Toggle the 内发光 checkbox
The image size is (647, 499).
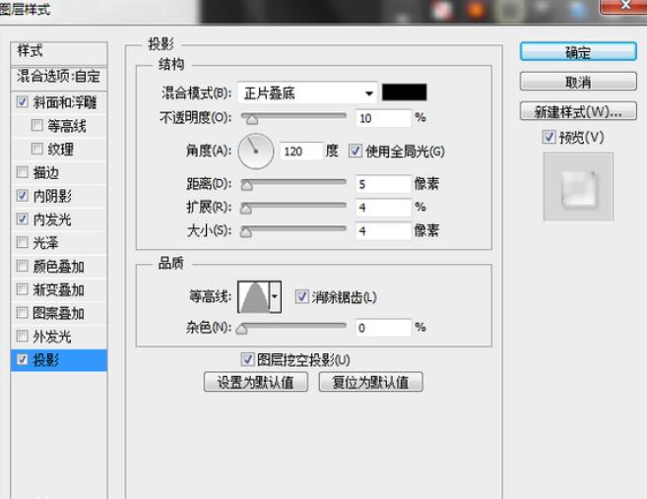[x=23, y=218]
